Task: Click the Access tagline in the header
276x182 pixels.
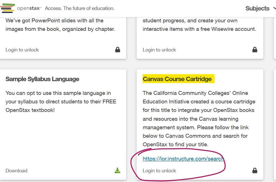Action: point(79,8)
